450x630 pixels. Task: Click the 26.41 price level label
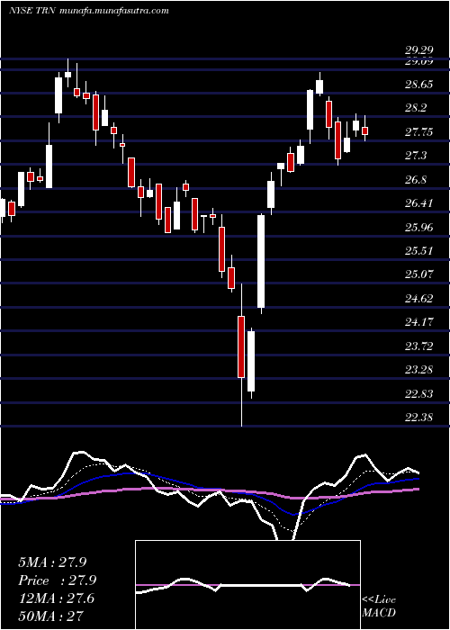pyautogui.click(x=418, y=202)
